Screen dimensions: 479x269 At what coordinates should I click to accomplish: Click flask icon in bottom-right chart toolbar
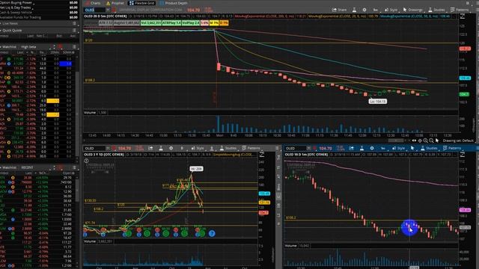point(361,148)
